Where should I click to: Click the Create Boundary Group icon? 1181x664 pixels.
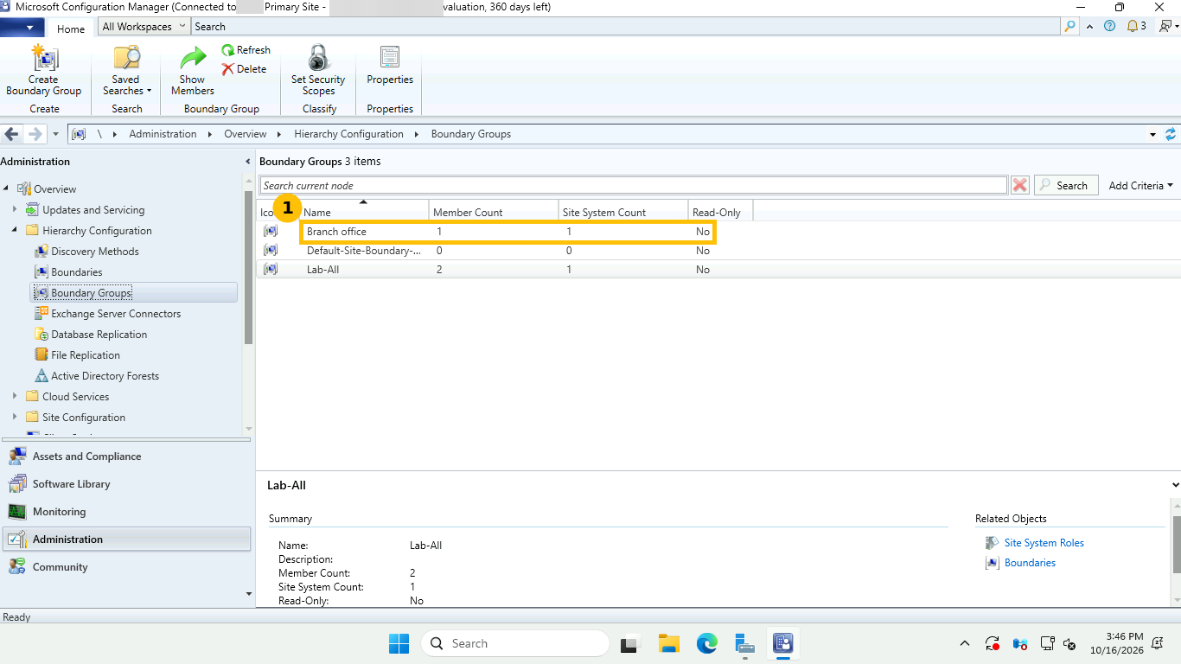pos(43,58)
